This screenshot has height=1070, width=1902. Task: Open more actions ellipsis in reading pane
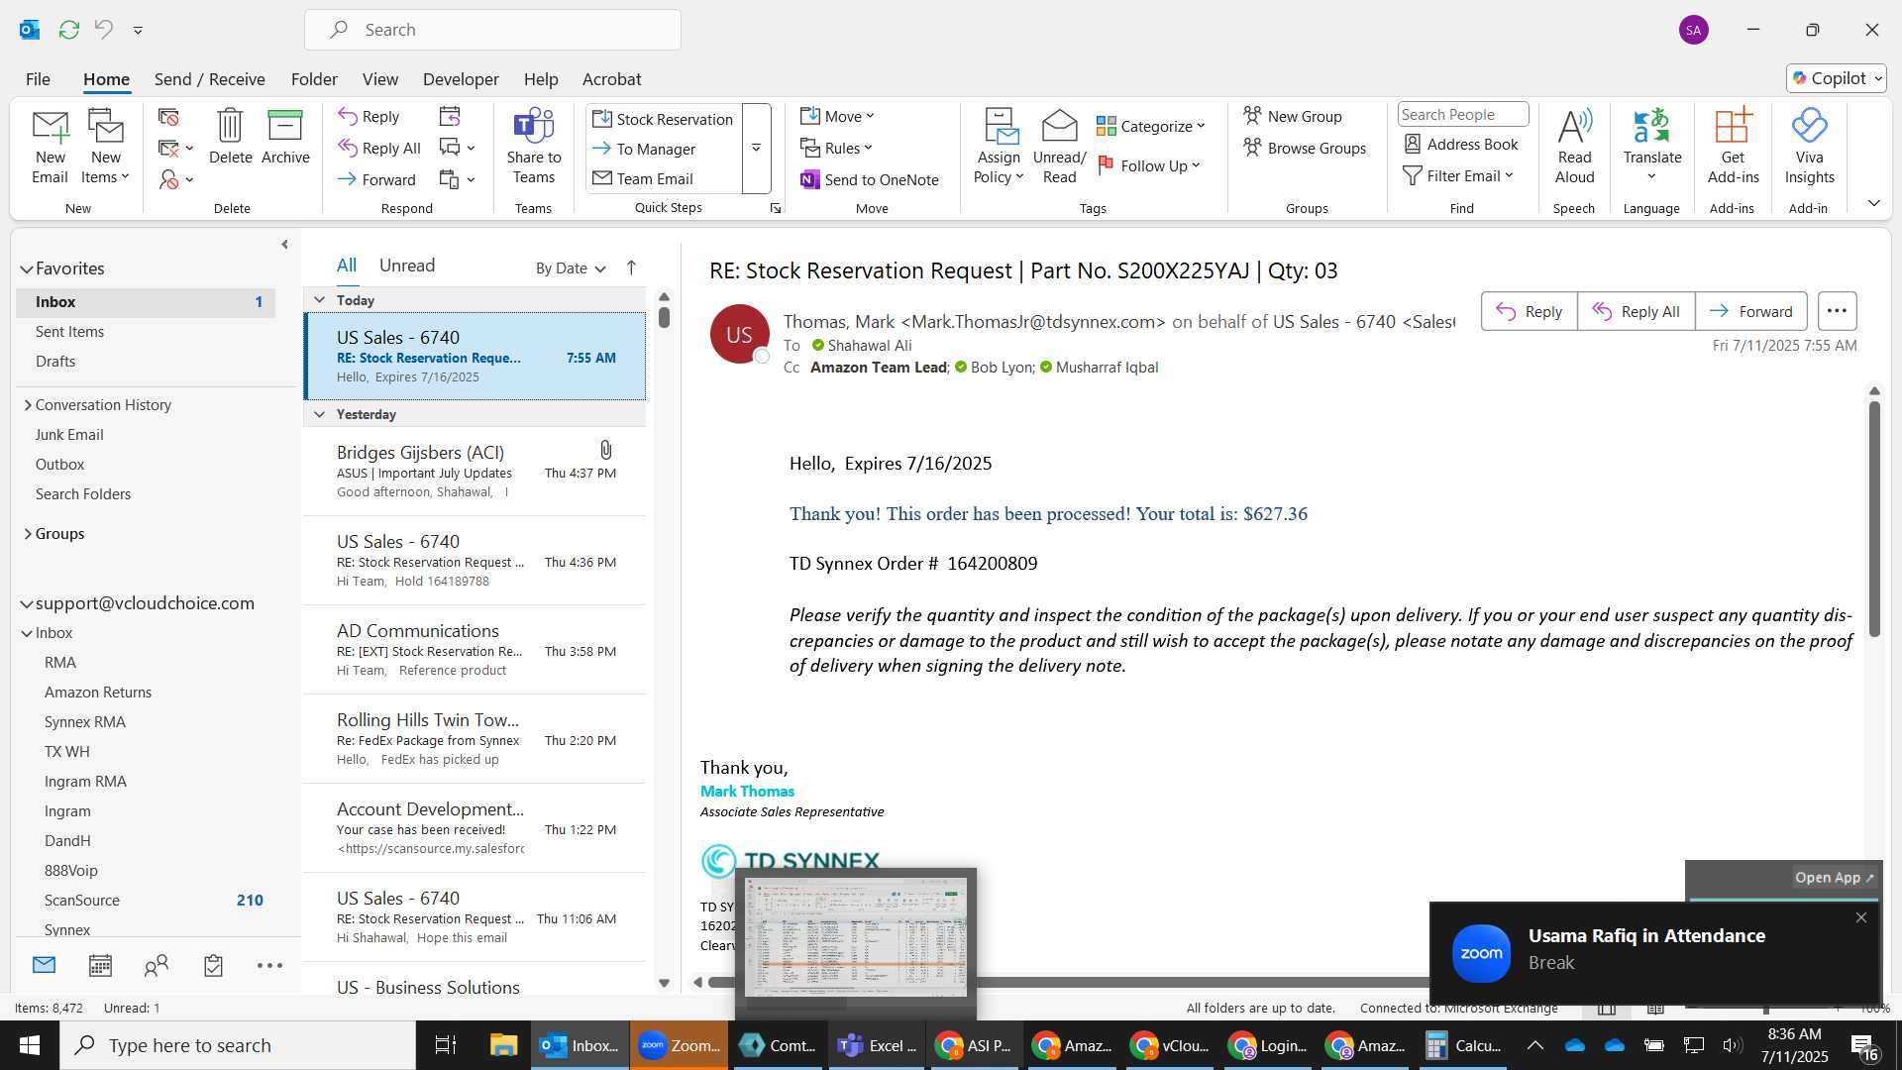pos(1837,311)
